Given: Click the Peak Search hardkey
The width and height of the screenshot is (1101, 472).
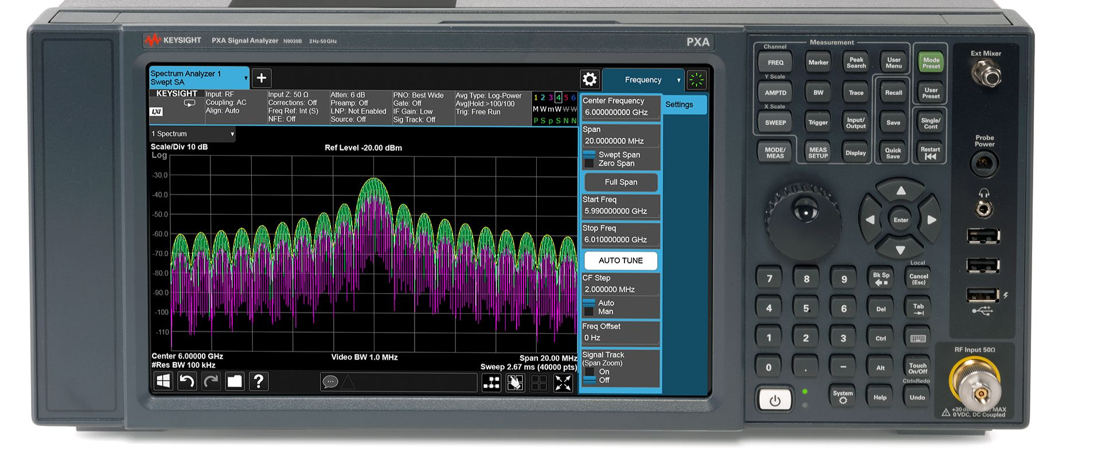Looking at the screenshot, I should pos(856,62).
